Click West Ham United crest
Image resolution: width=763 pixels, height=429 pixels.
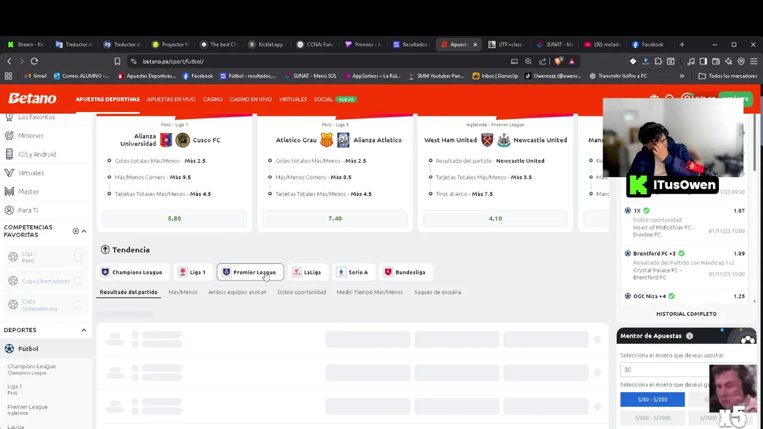click(x=487, y=140)
